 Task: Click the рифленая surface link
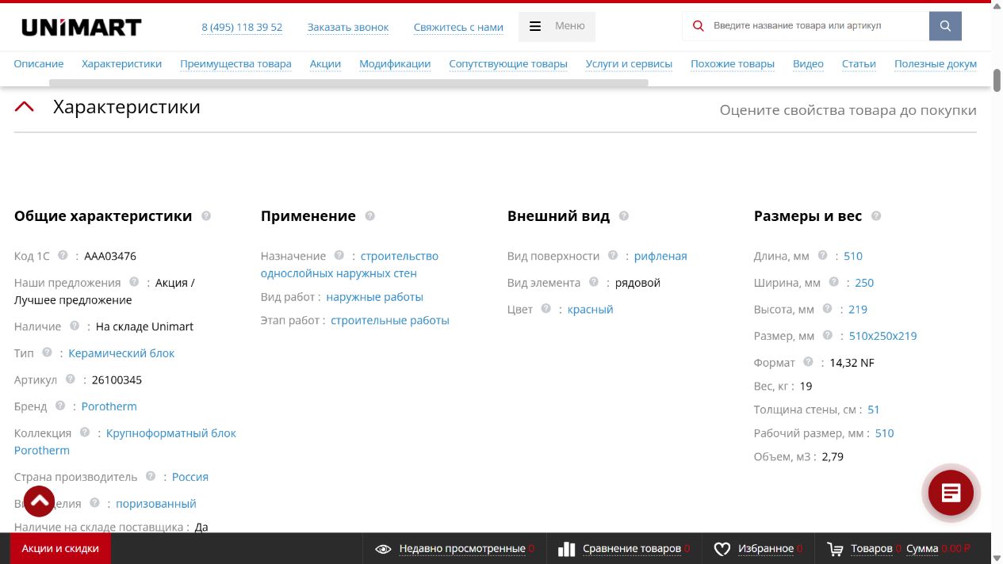[x=660, y=256]
